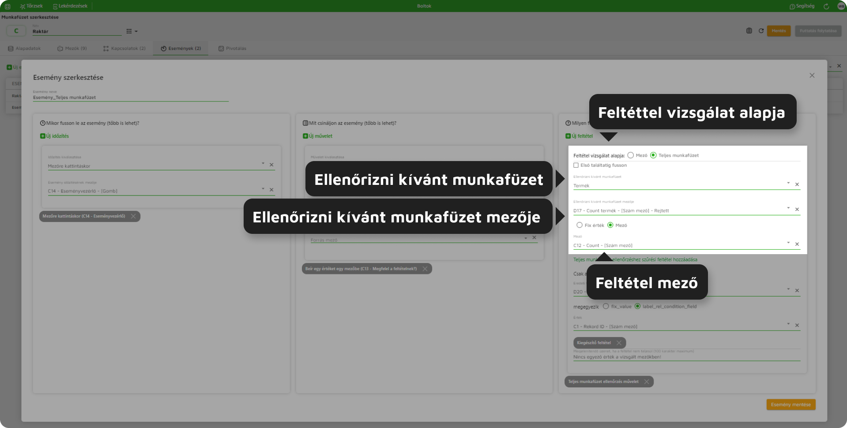Open Segítség help
This screenshot has width=847, height=428.
pyautogui.click(x=802, y=6)
